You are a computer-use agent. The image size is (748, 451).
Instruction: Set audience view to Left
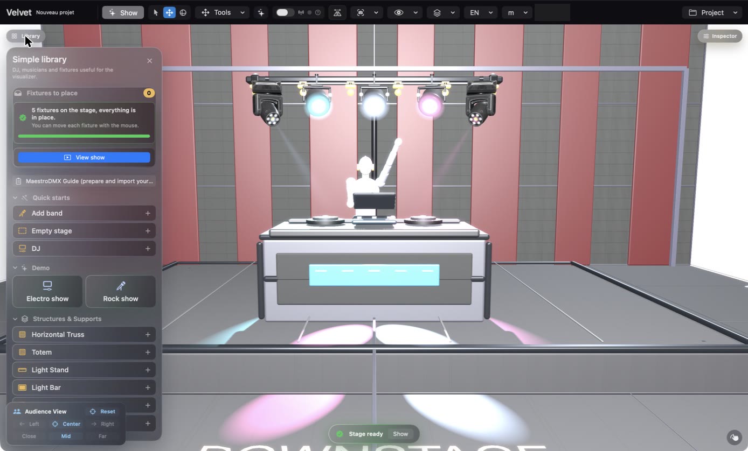pos(30,424)
